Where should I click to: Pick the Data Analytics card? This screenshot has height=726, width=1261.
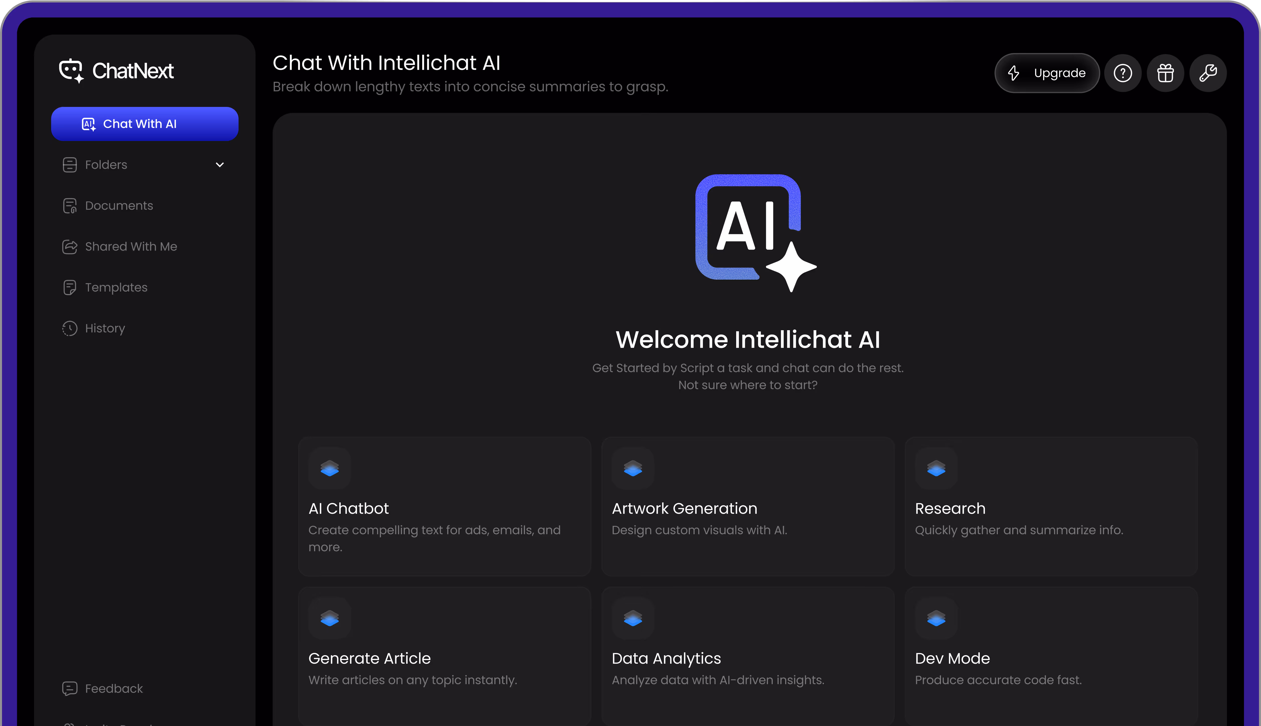747,656
